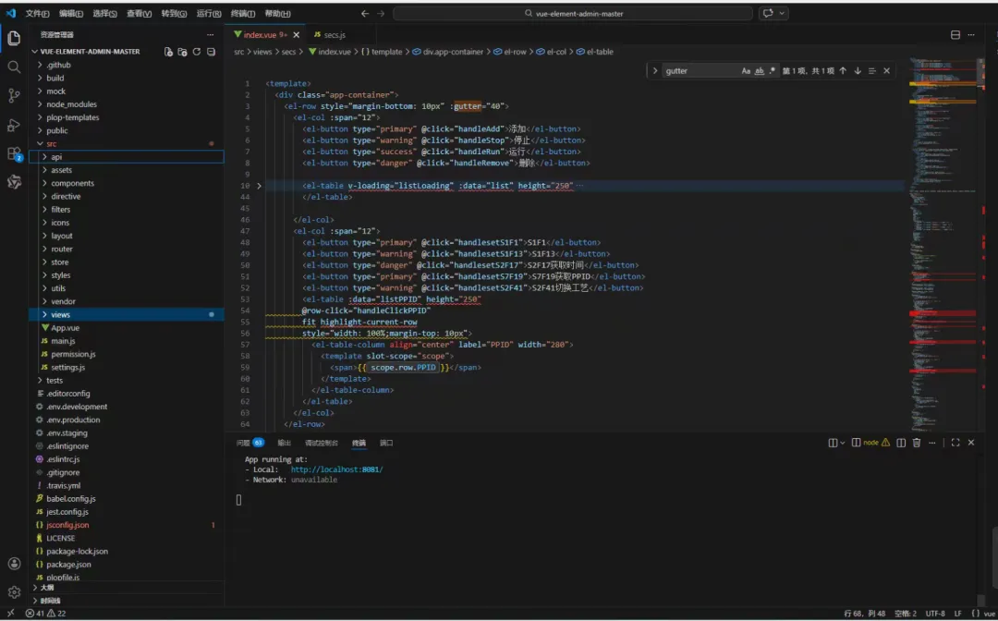Open terminal panel more actions ellipsis
Viewport: 998px width, 621px height.
(x=932, y=443)
